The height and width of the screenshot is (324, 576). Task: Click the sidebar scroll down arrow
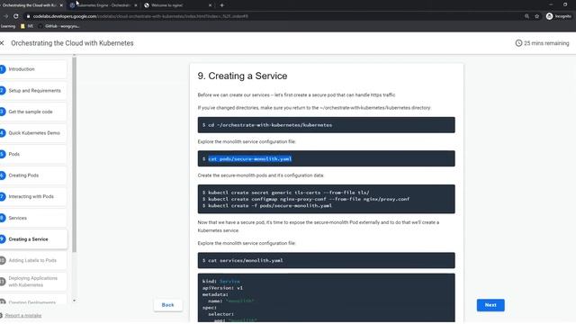click(x=74, y=301)
